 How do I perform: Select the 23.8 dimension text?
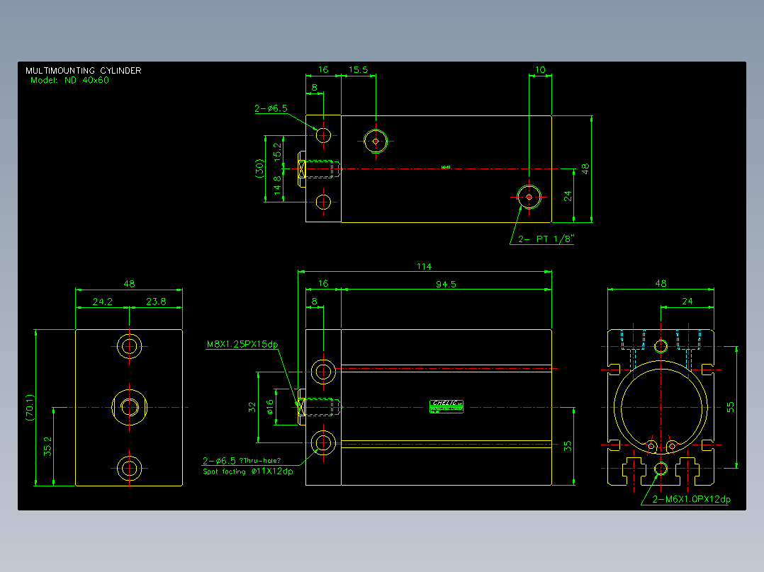point(156,302)
